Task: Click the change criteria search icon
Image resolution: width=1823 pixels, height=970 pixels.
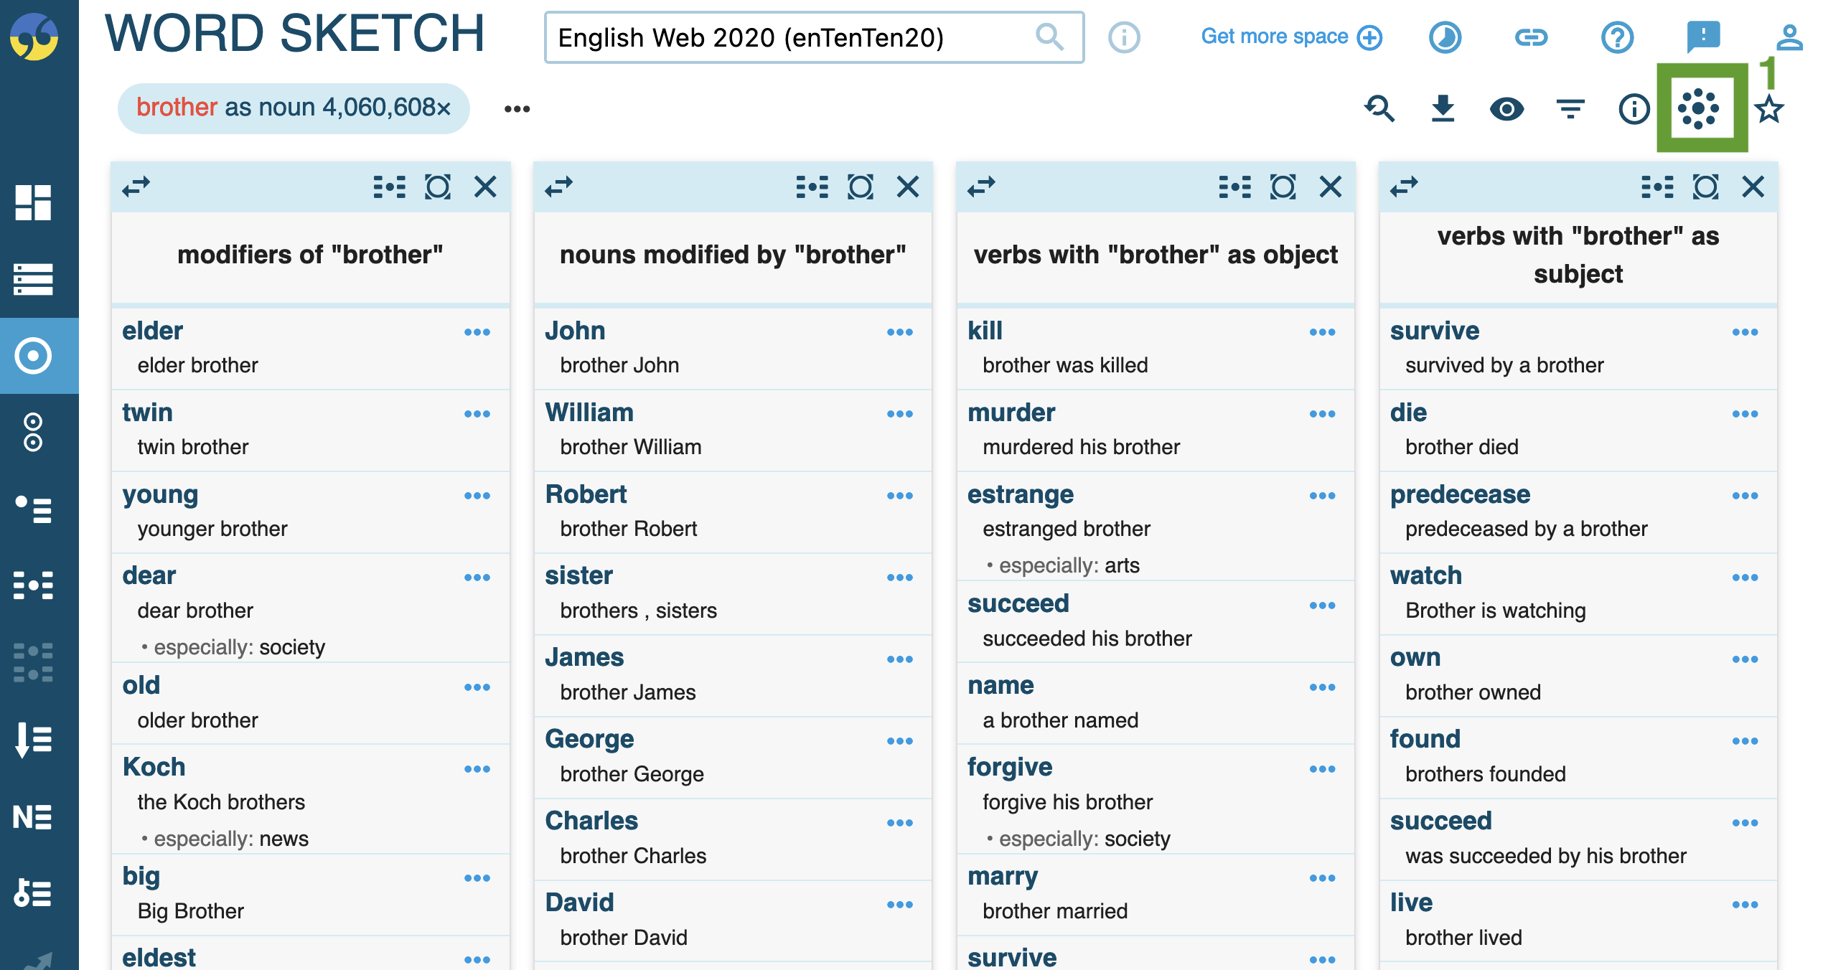Action: (x=1379, y=108)
